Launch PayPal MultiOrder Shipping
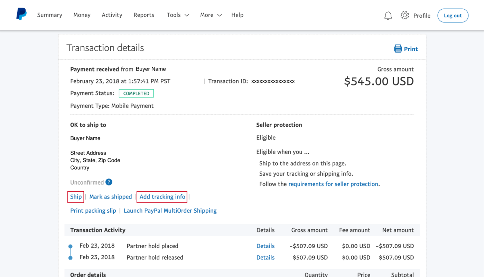 (170, 210)
